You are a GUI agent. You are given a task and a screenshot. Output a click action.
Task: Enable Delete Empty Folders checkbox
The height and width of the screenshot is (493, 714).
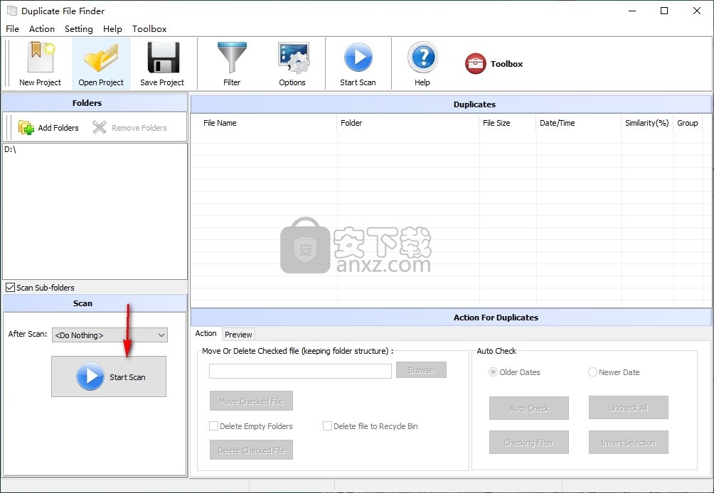click(x=213, y=426)
